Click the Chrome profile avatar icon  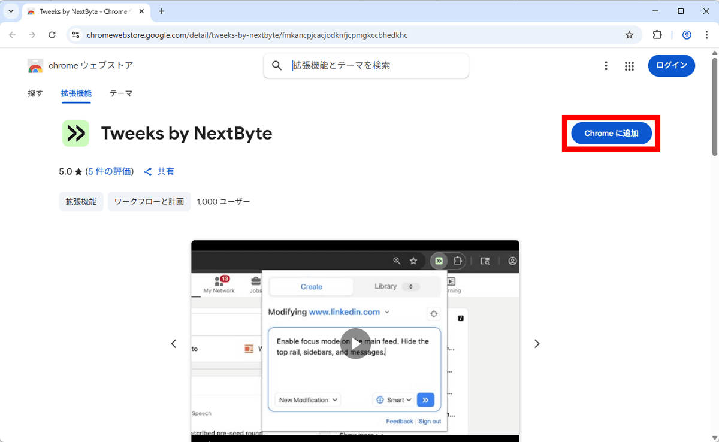tap(687, 35)
